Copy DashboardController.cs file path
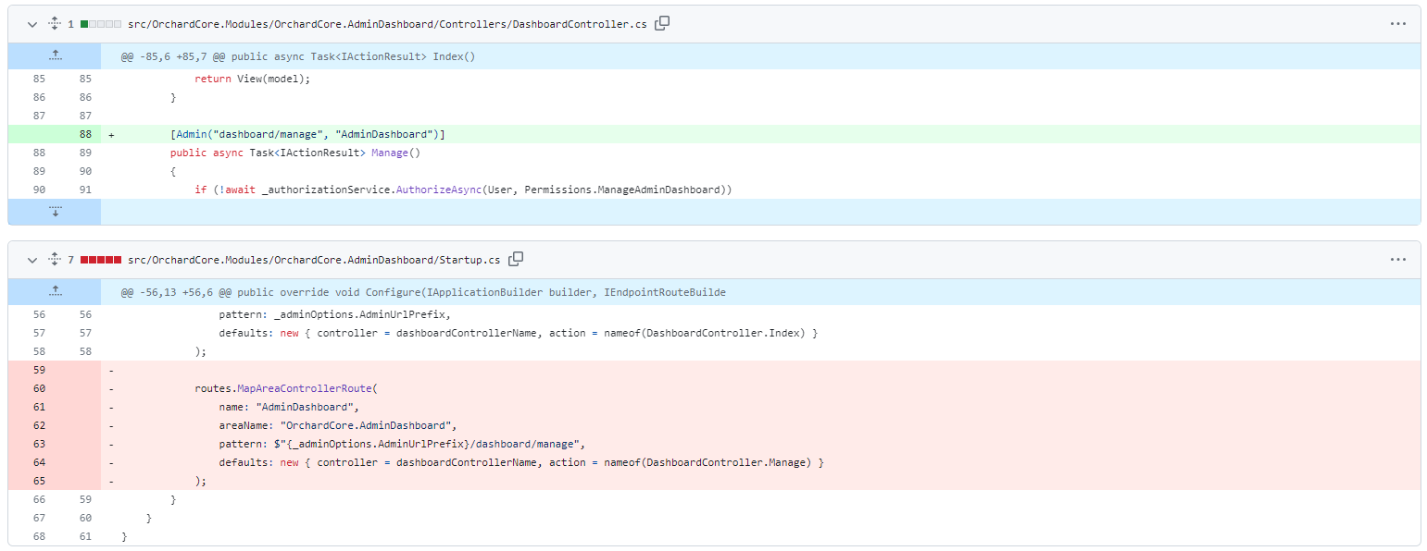Image resolution: width=1427 pixels, height=551 pixels. pyautogui.click(x=662, y=24)
